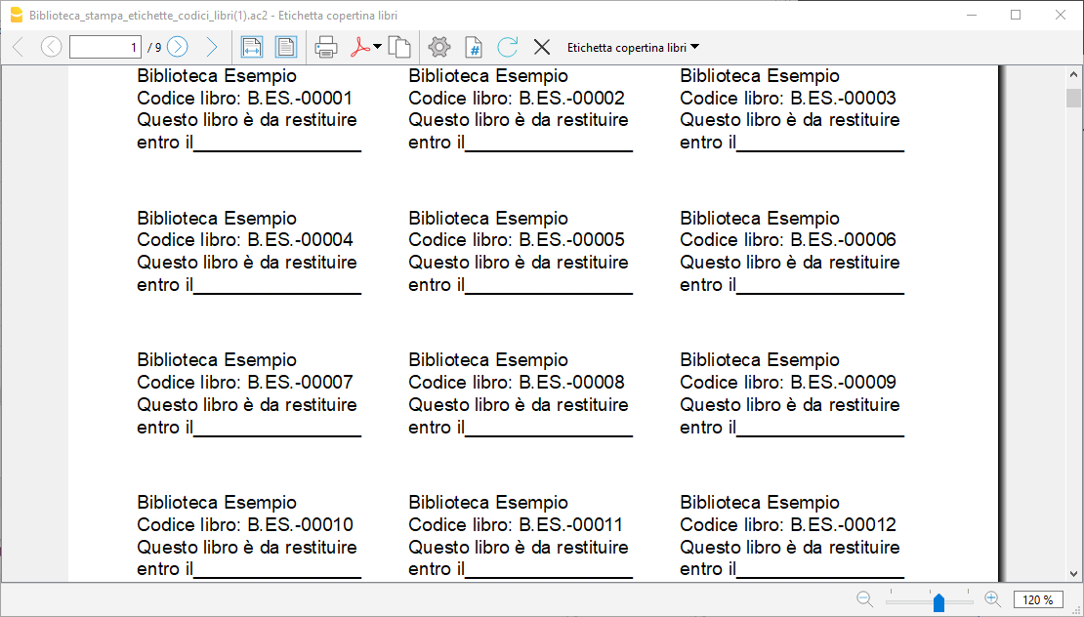The image size is (1084, 617).
Task: Close the preview with the X icon
Action: (x=541, y=47)
